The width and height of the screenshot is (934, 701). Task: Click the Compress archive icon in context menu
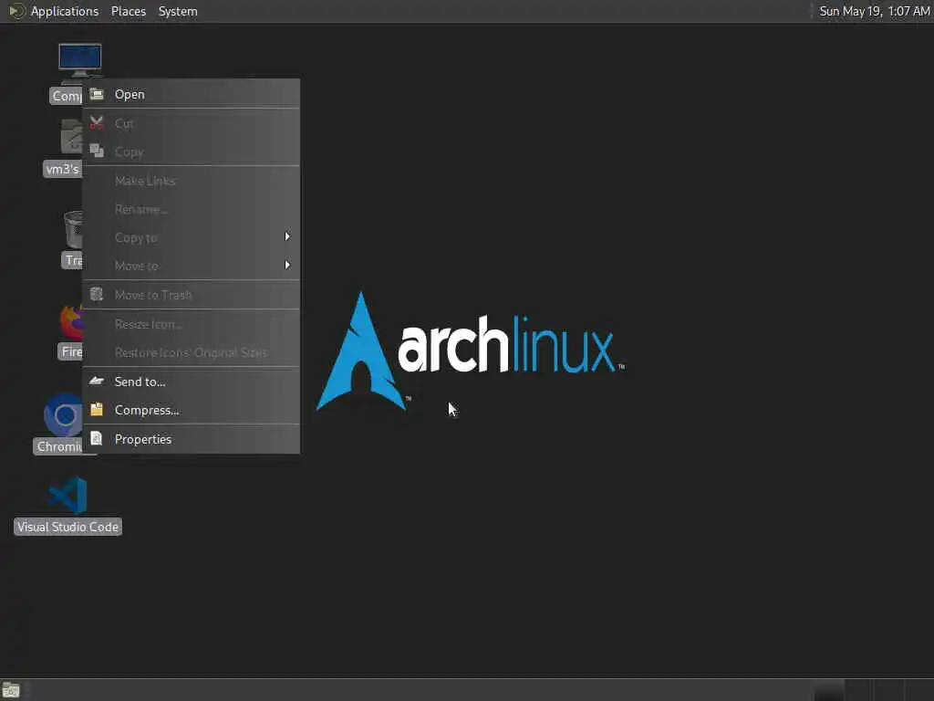coord(97,410)
